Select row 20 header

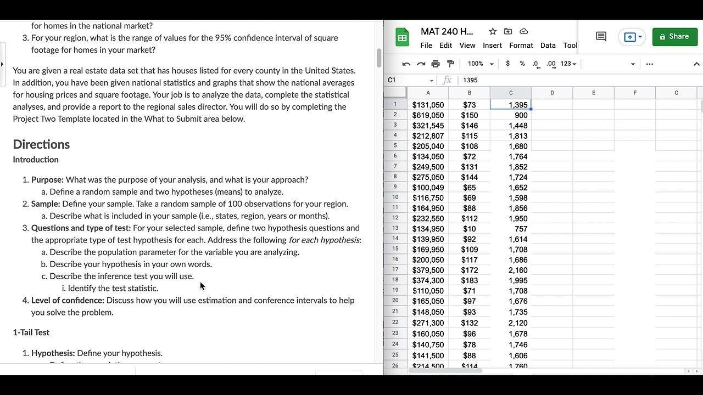pyautogui.click(x=395, y=301)
